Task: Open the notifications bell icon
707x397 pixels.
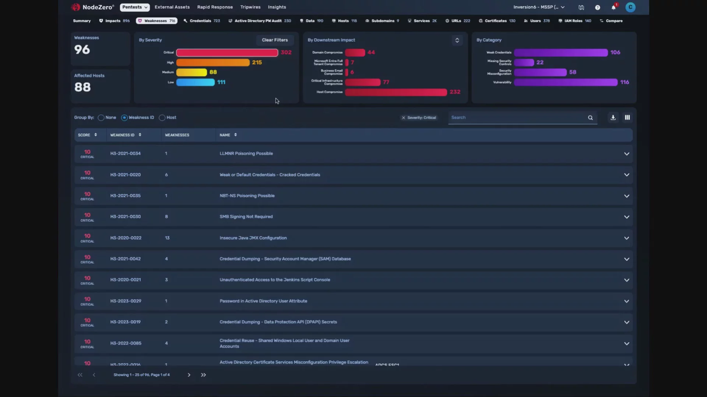Action: pyautogui.click(x=613, y=7)
